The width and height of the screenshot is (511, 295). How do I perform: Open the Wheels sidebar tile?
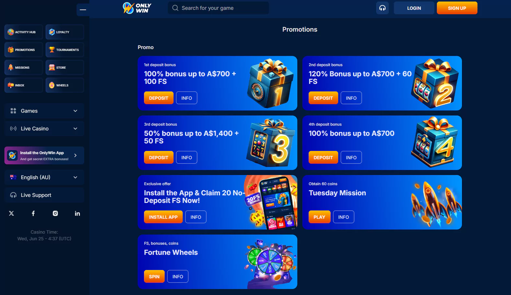point(65,85)
